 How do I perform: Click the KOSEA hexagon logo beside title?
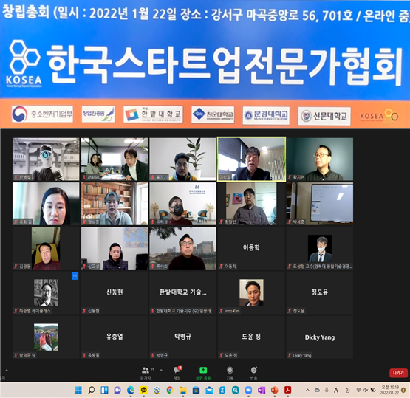pyautogui.click(x=24, y=64)
